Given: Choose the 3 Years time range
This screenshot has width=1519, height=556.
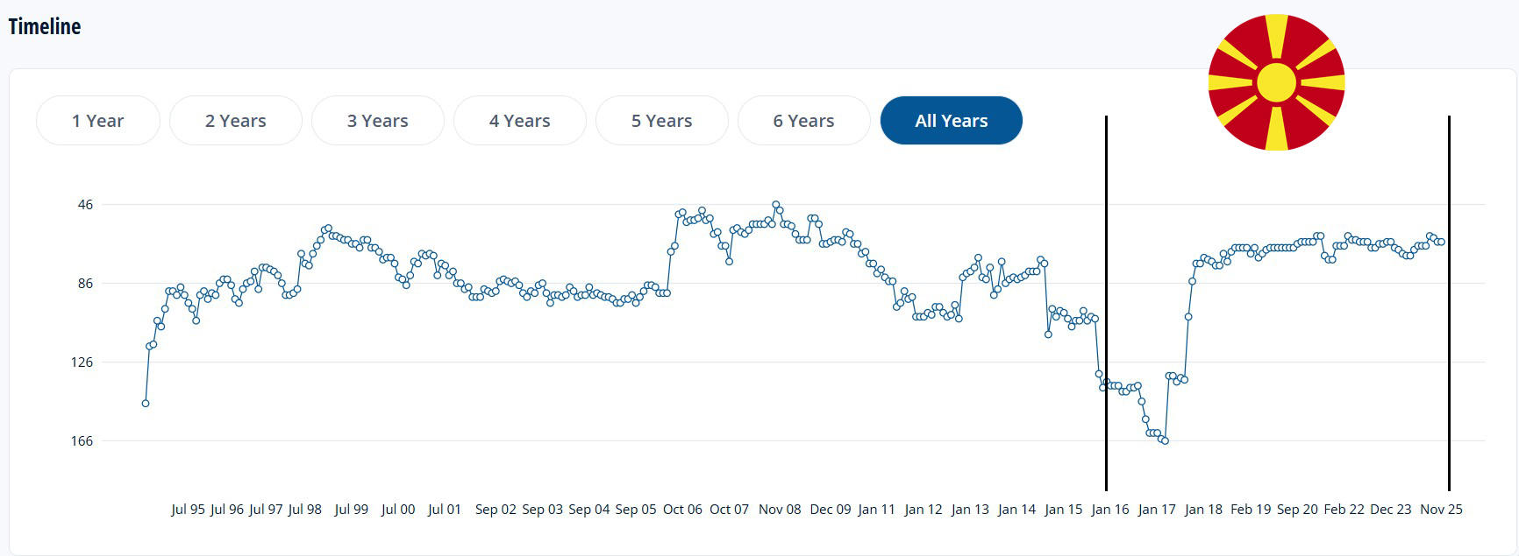Looking at the screenshot, I should (x=377, y=121).
